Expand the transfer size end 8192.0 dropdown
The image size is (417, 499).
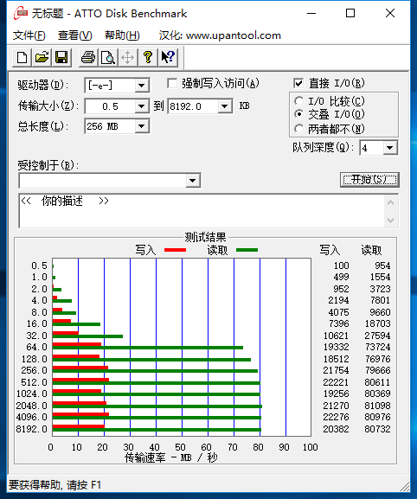pos(224,106)
